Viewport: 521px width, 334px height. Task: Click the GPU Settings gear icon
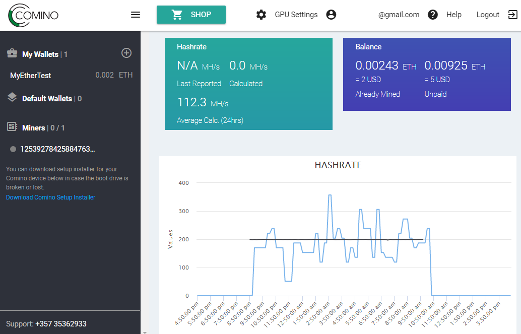pyautogui.click(x=261, y=15)
